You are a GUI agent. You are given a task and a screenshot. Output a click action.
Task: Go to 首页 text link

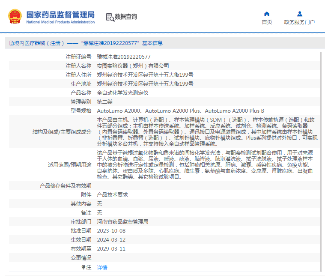(x=267, y=22)
